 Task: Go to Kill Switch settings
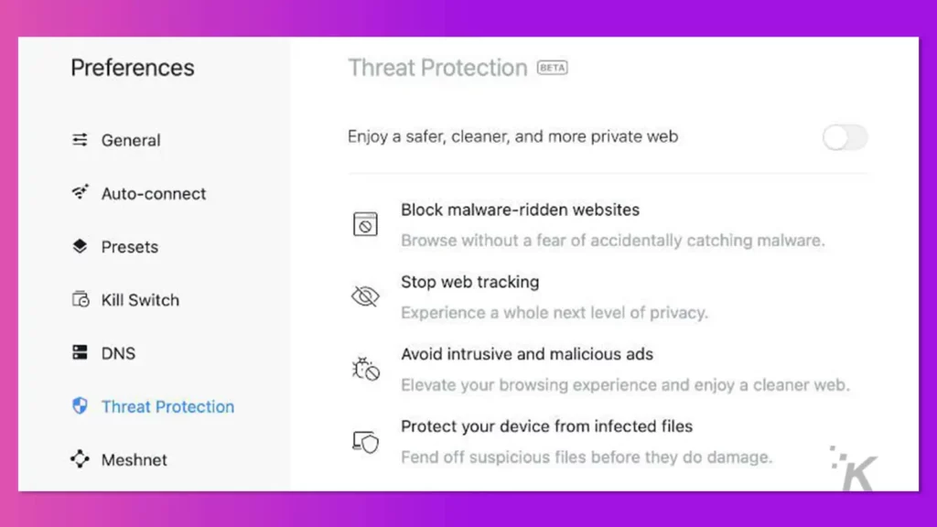[140, 300]
